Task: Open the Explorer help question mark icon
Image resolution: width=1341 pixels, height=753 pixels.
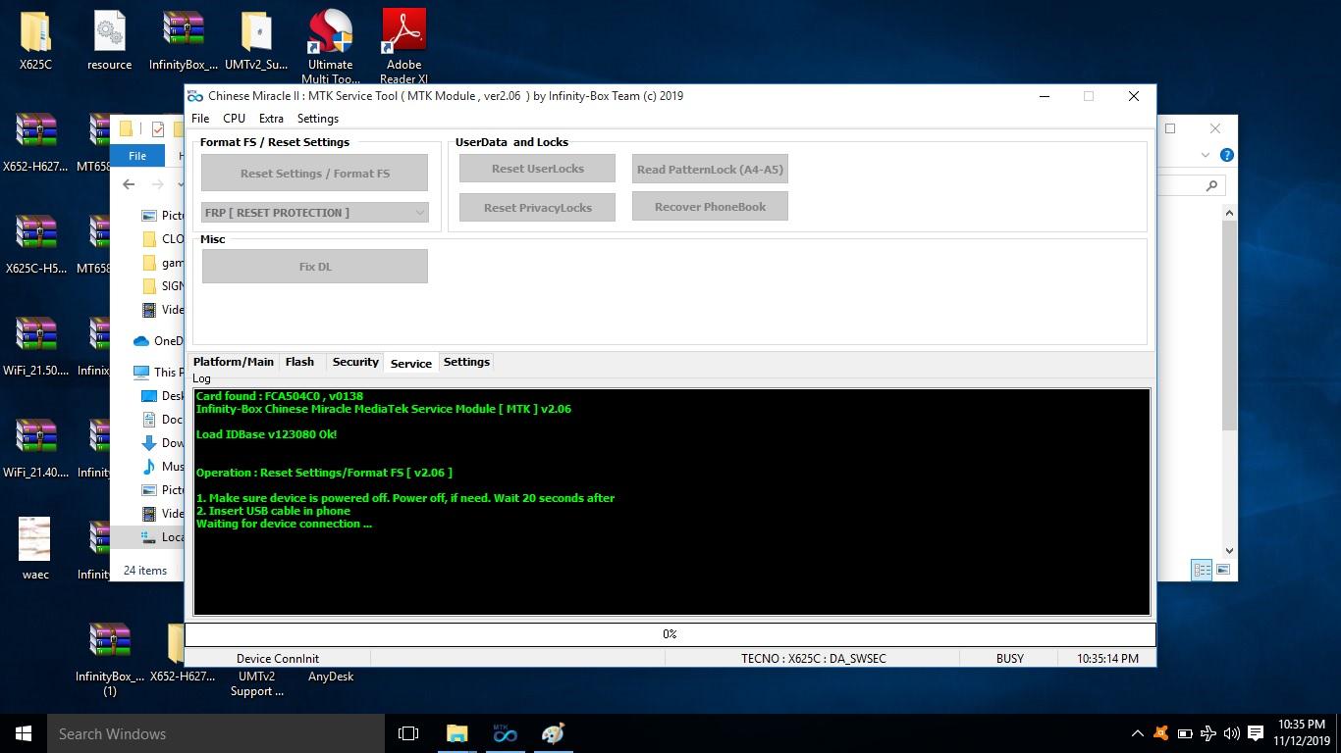Action: [x=1226, y=155]
